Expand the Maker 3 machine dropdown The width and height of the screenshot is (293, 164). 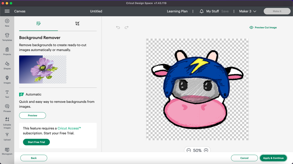[248, 11]
